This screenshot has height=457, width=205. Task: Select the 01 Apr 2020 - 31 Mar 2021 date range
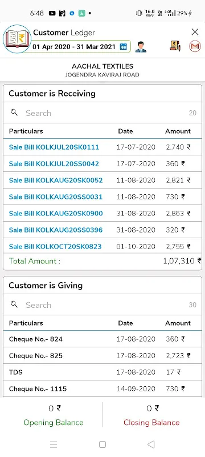(x=74, y=47)
